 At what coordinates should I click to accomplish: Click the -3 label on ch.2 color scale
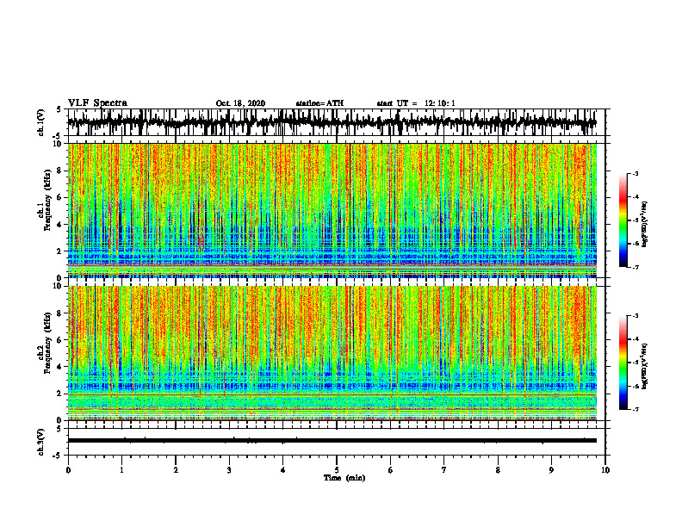tap(635, 316)
